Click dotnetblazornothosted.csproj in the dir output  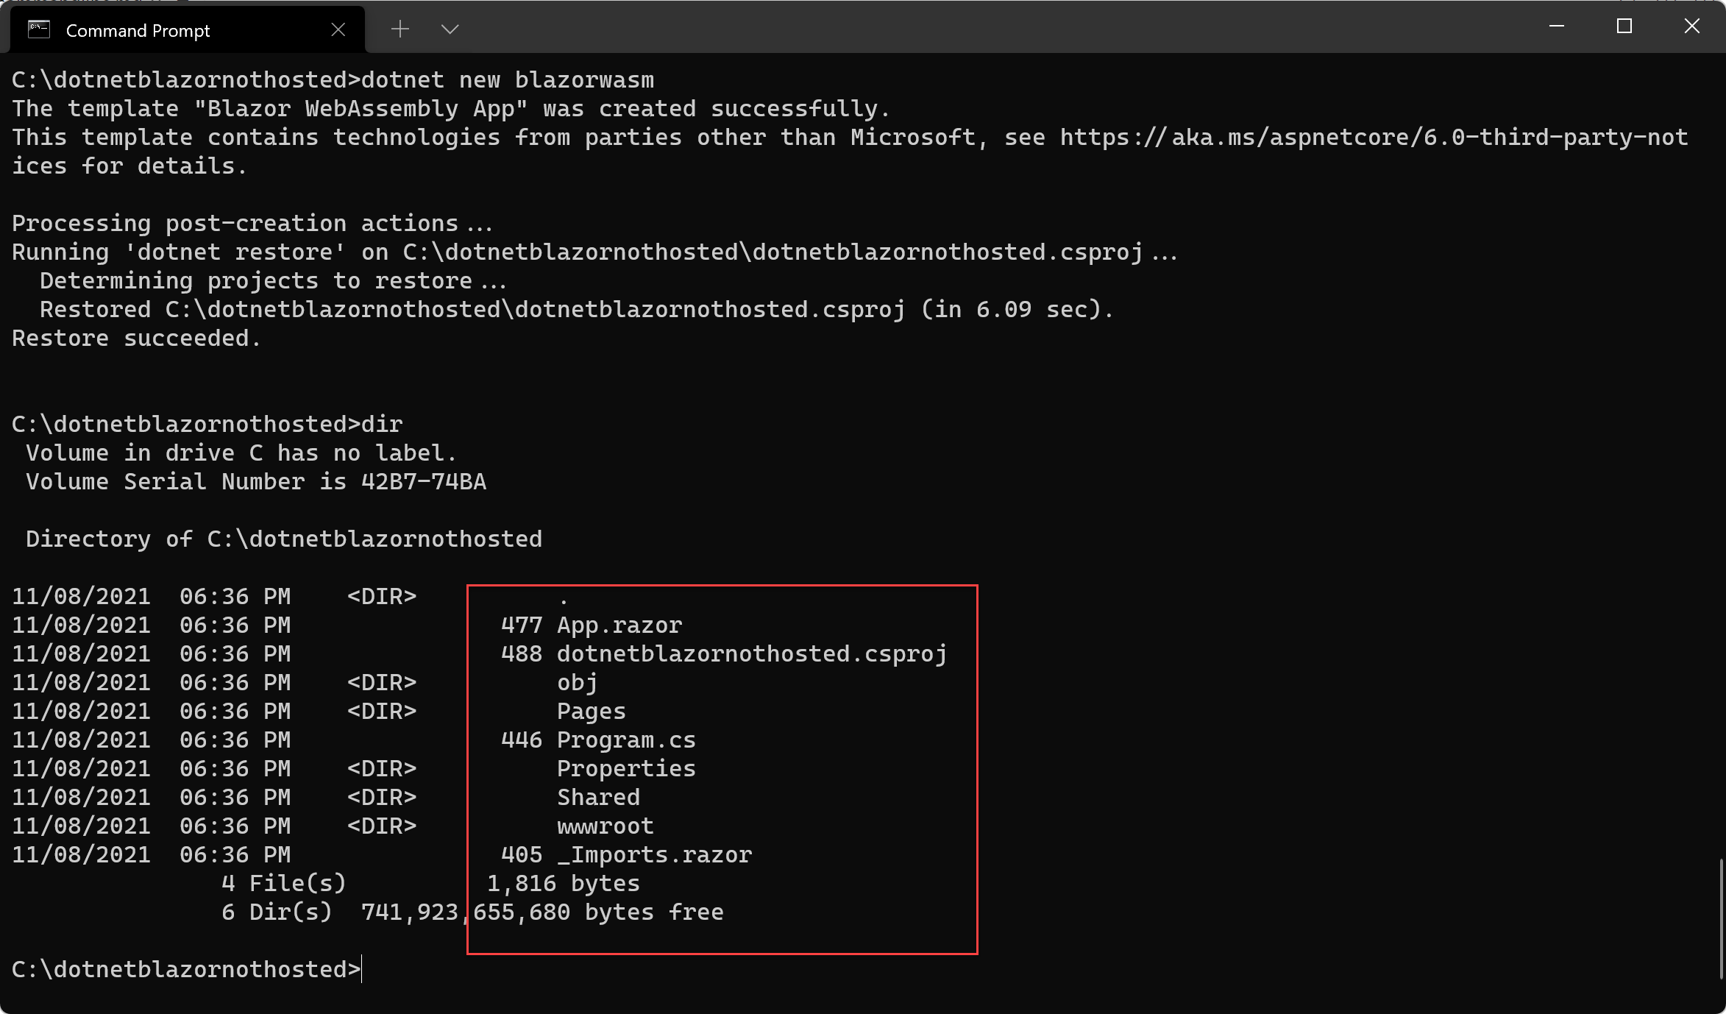(x=751, y=654)
